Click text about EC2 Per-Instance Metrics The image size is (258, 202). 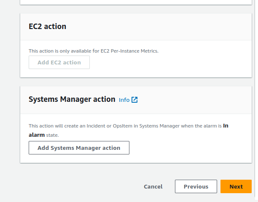(94, 51)
